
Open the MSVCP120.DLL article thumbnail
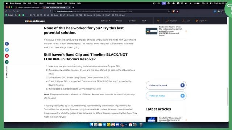[152, 31]
